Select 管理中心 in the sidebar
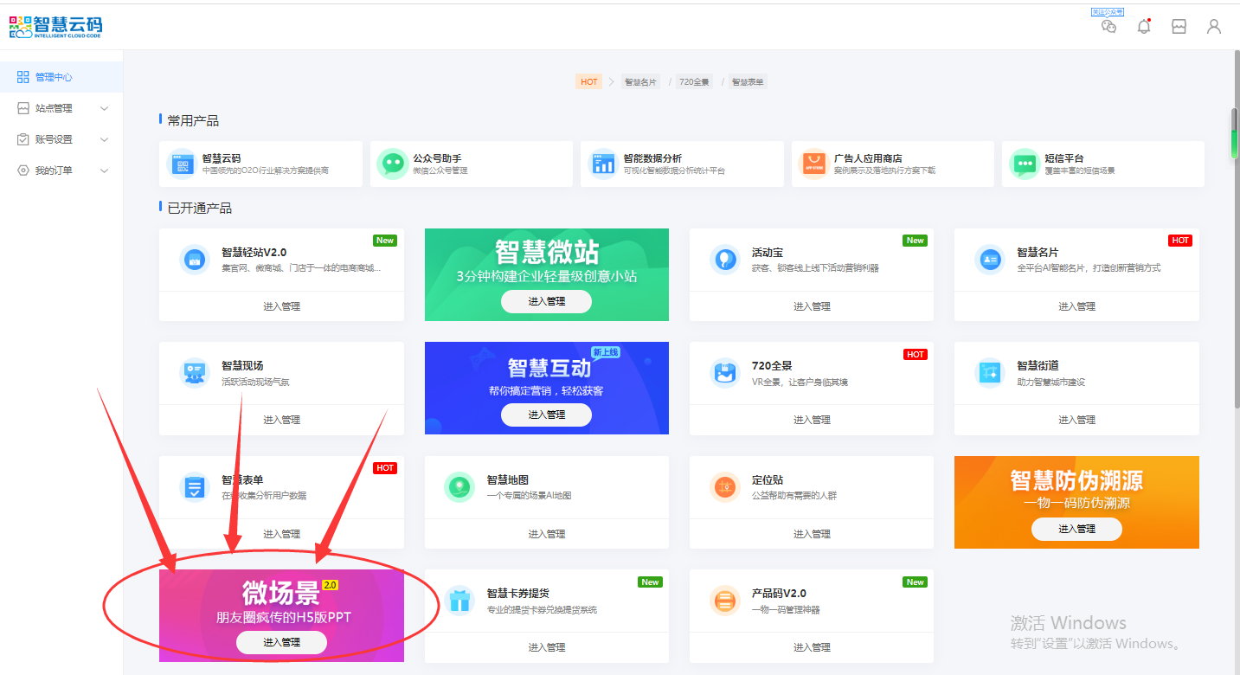Screen dimensions: 1240x675 click(x=54, y=77)
